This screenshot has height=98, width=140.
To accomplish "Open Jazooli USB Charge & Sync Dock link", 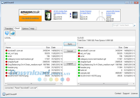I will click(x=113, y=13).
